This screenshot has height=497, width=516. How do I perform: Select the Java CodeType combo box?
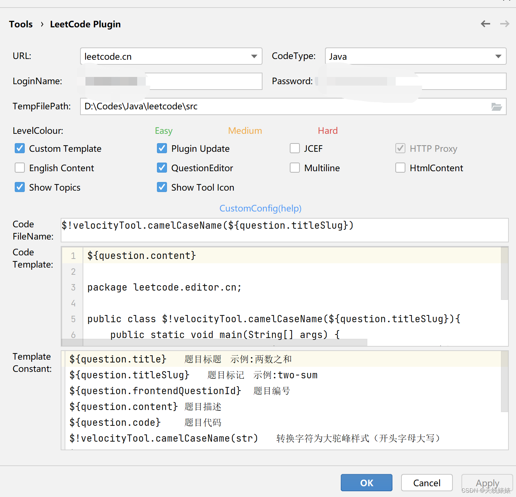[416, 56]
